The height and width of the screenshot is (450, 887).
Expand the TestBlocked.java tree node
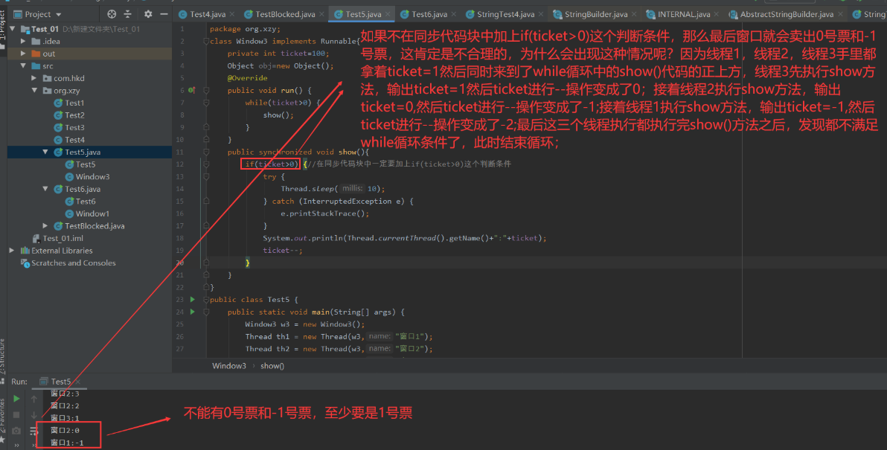(x=45, y=225)
